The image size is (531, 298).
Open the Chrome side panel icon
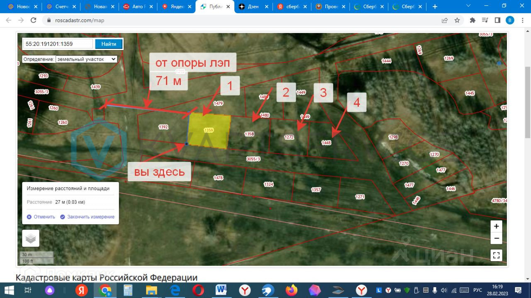point(497,20)
